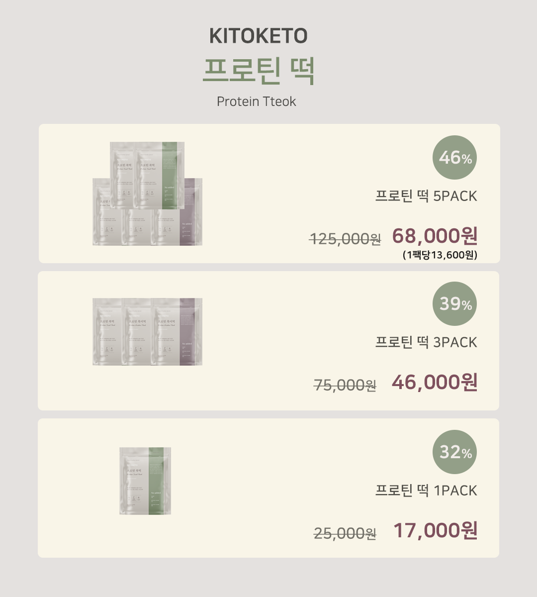Select the 프로틴 떡 1PACK title
537x597 pixels.
tap(426, 491)
